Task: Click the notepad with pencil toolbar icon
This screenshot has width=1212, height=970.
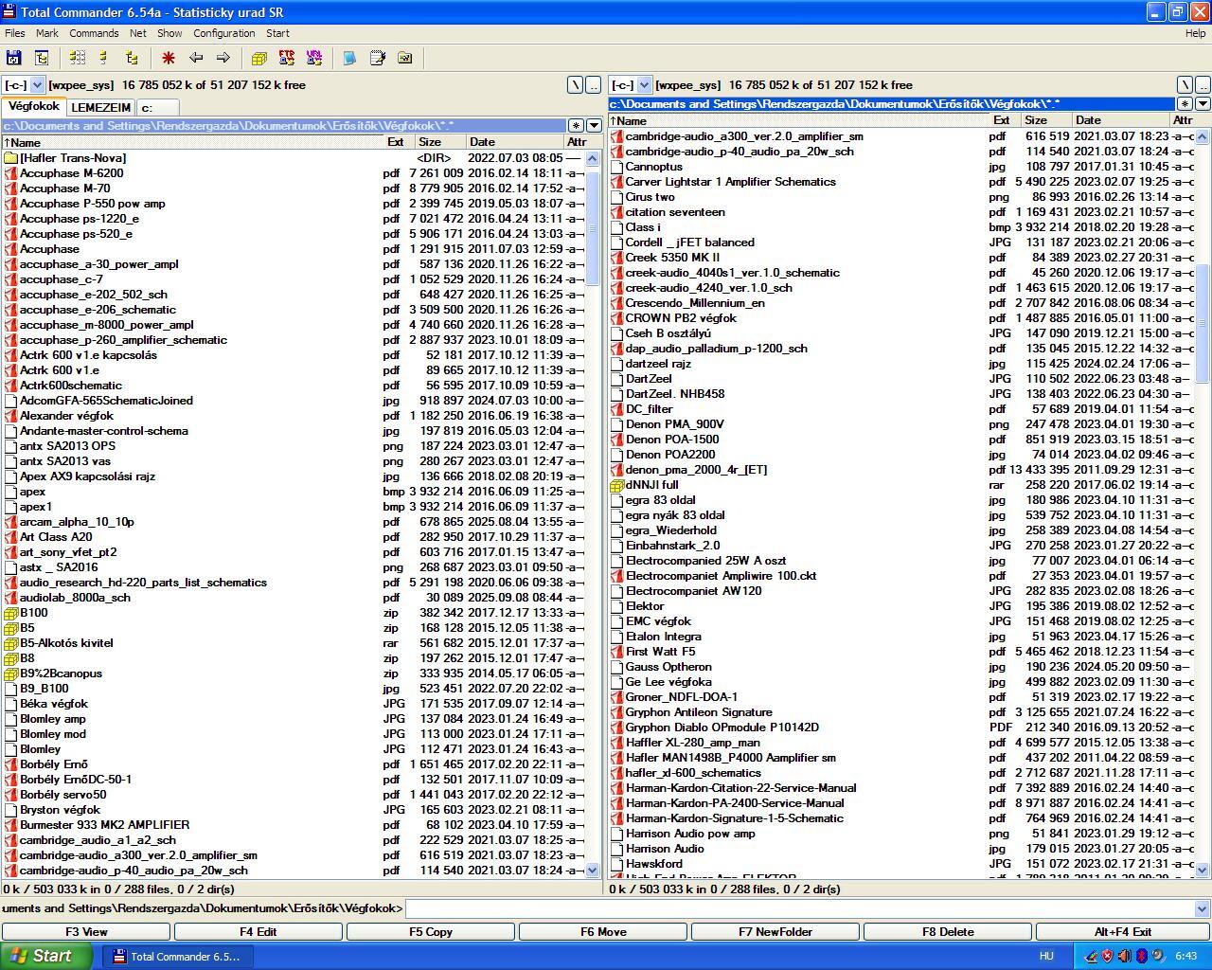Action: (x=378, y=58)
